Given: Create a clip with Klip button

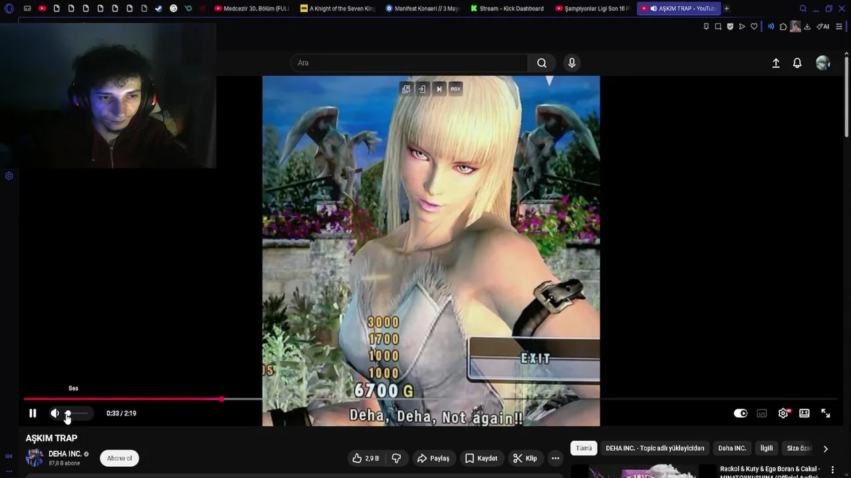Looking at the screenshot, I should coord(525,458).
